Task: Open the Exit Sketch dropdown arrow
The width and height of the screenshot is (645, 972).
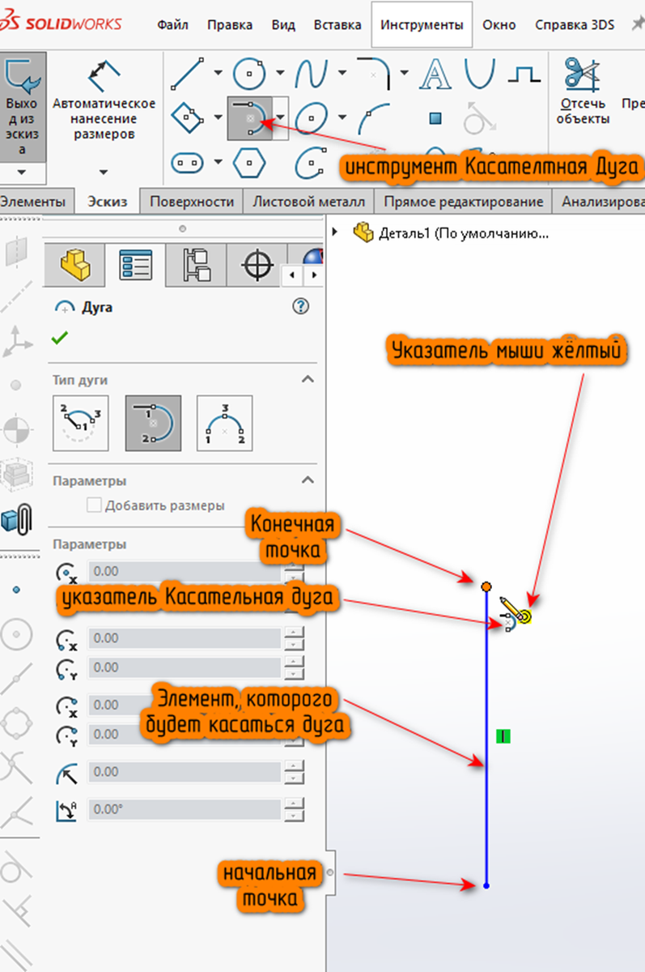Action: tap(21, 173)
